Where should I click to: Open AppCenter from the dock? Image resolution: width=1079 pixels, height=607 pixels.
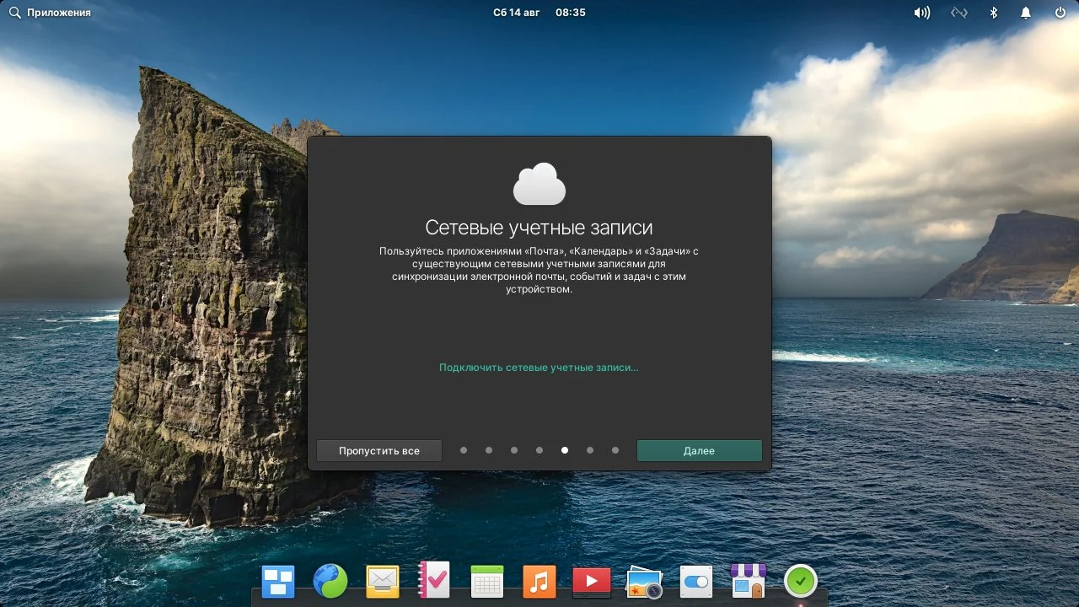(748, 580)
